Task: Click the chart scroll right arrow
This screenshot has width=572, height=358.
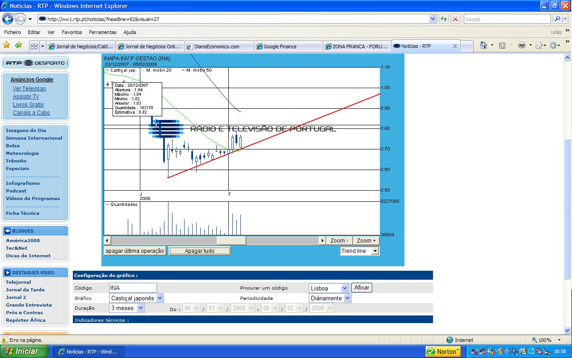Action: click(x=322, y=240)
